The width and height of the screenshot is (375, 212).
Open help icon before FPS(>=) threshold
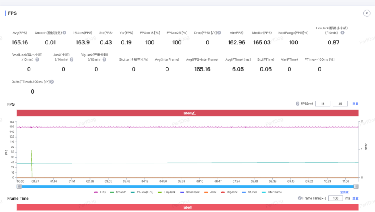click(x=298, y=103)
